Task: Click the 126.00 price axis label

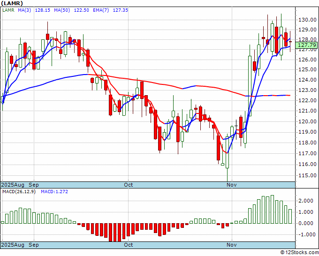Action: point(307,60)
